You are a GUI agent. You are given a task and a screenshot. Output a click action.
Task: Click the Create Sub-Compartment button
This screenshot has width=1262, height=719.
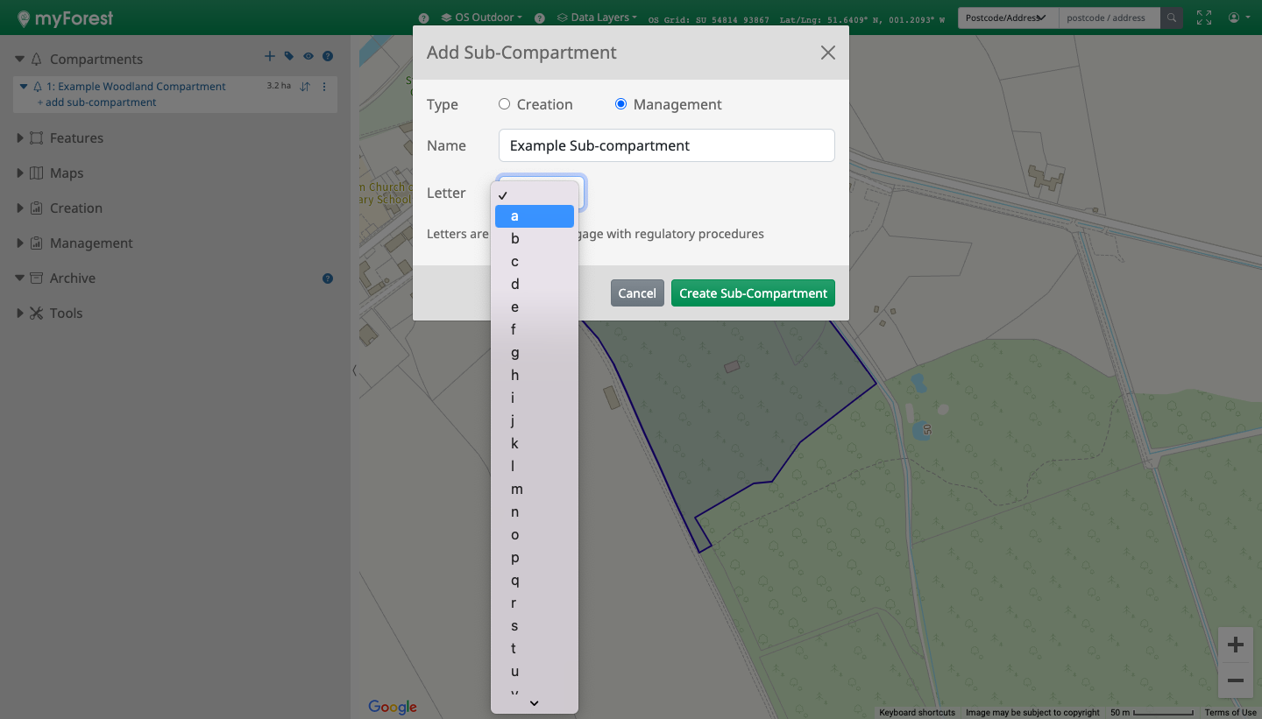pyautogui.click(x=753, y=293)
